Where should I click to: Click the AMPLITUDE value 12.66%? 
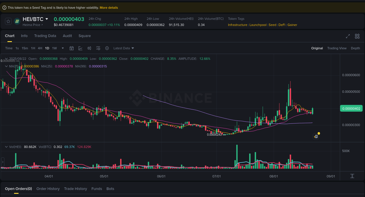205,59
